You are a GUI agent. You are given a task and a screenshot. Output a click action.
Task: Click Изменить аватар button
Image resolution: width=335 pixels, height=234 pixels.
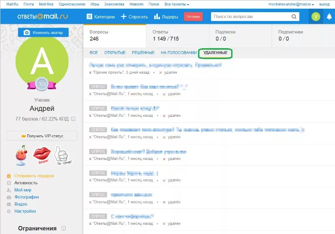point(44,33)
